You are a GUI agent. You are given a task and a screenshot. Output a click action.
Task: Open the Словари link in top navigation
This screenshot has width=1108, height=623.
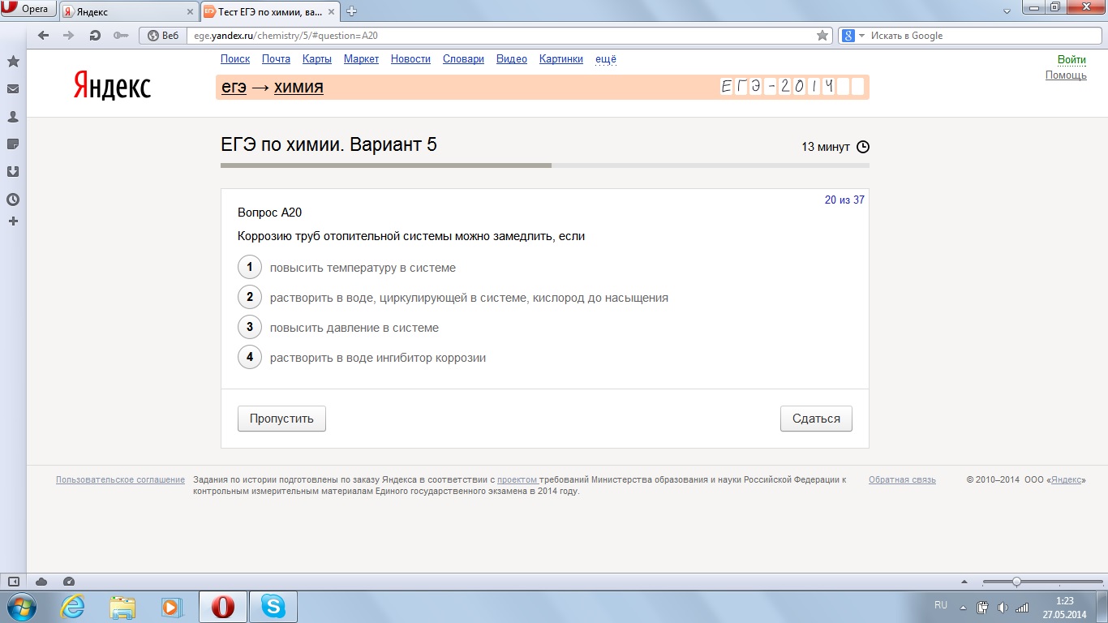[x=463, y=59]
